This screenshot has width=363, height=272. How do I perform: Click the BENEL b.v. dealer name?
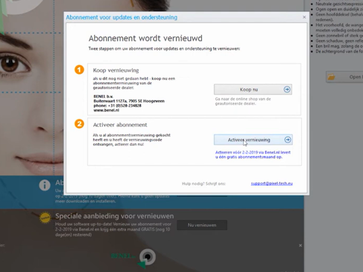pyautogui.click(x=103, y=97)
